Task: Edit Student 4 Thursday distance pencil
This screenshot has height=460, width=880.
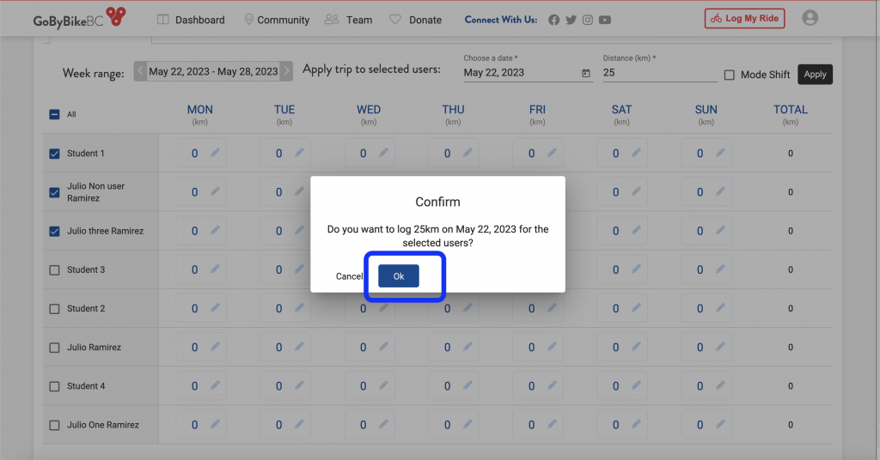Action: pos(468,385)
